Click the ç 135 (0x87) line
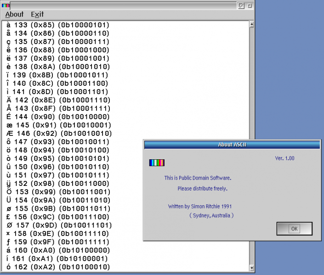Image resolution: width=324 pixels, height=275 pixels. pyautogui.click(x=57, y=41)
